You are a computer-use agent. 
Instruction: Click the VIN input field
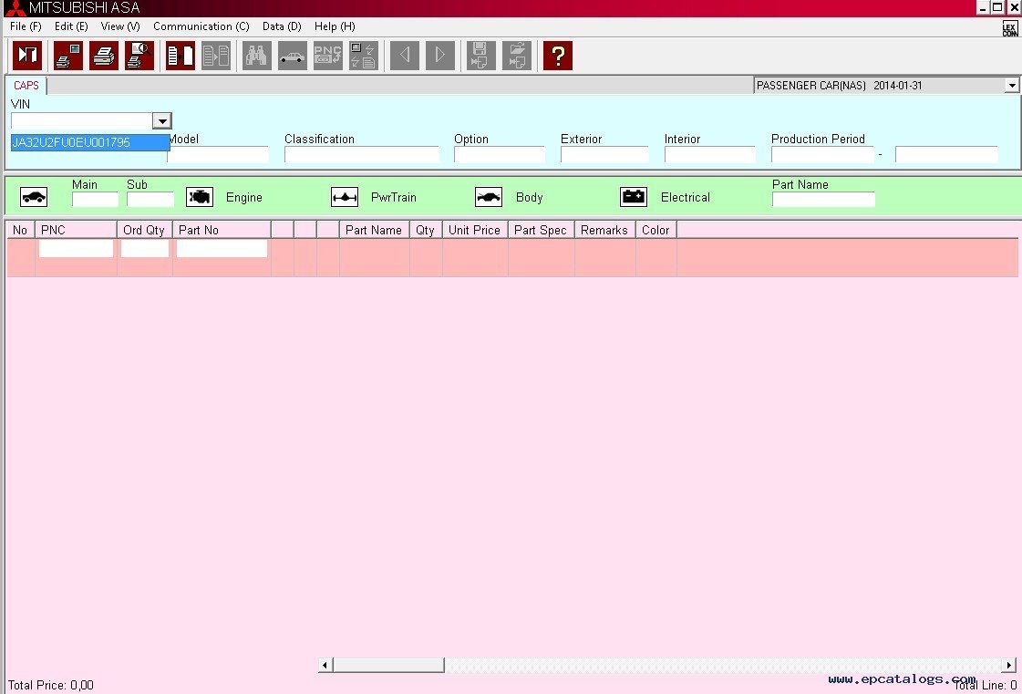82,120
